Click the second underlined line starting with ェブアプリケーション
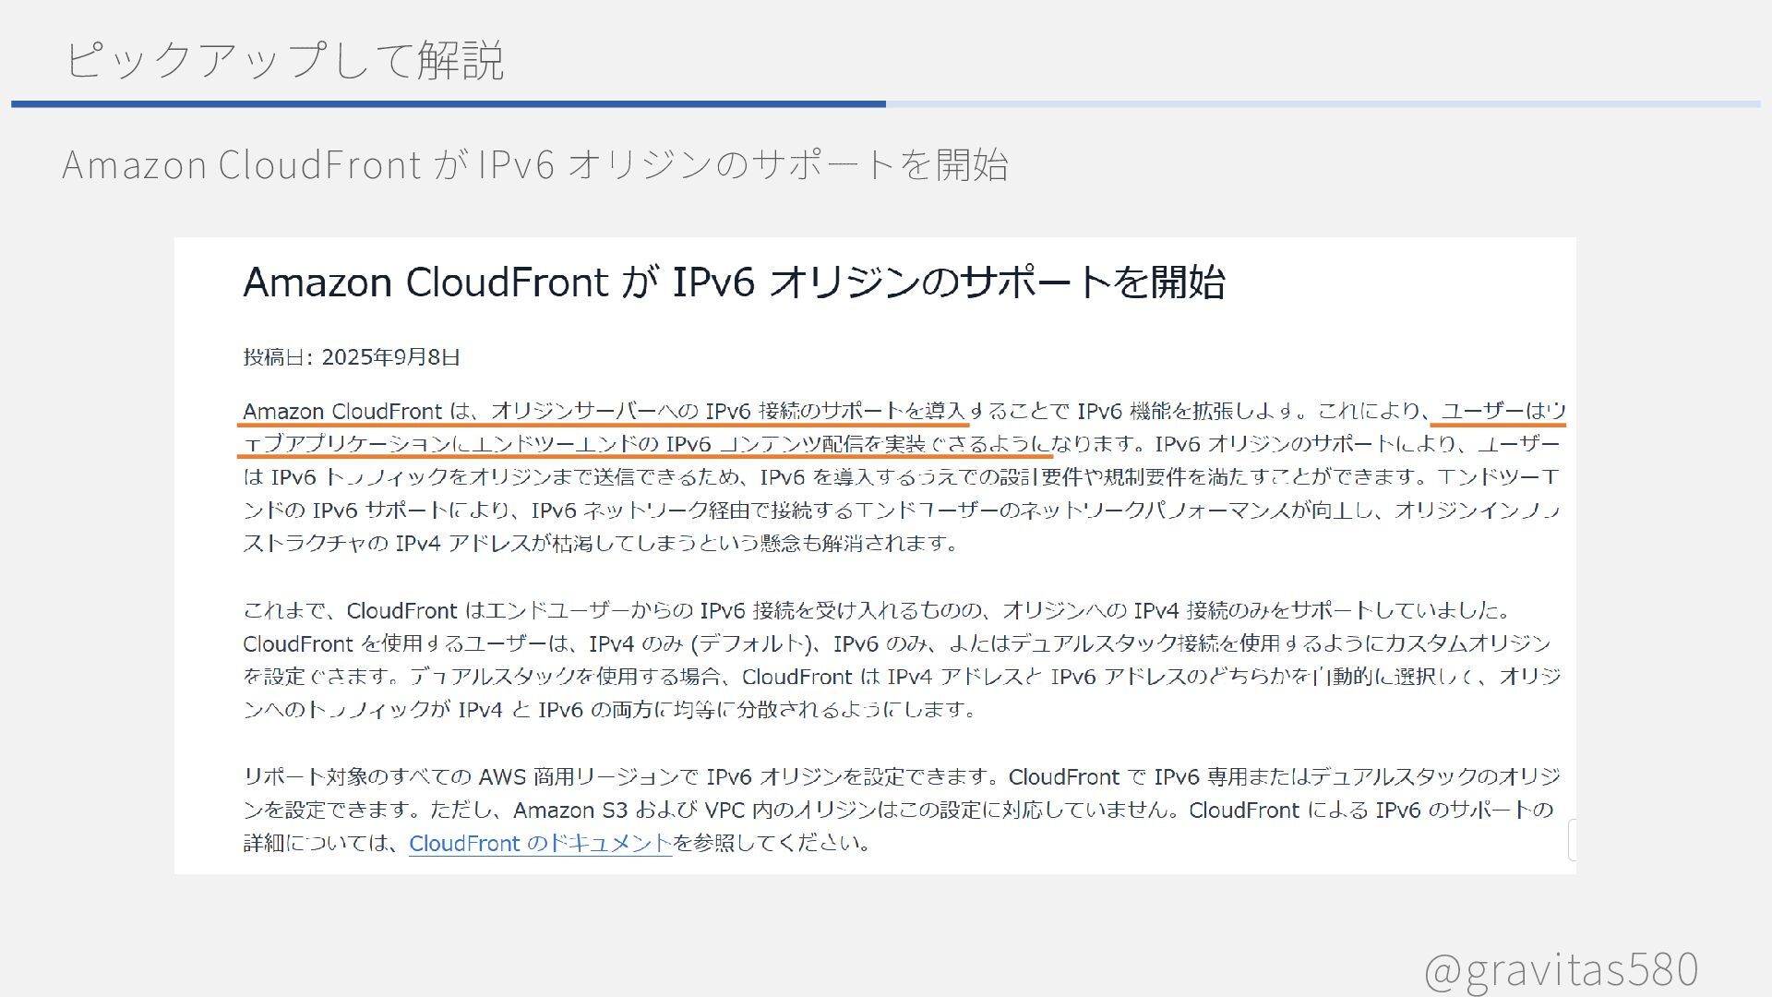 click(646, 444)
